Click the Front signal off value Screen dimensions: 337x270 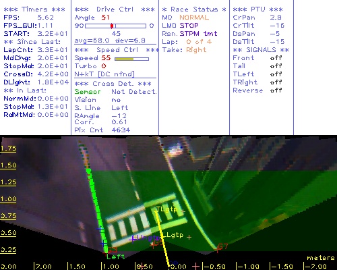tap(276, 58)
